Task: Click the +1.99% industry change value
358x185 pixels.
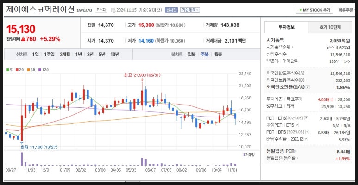Action: click(343, 158)
